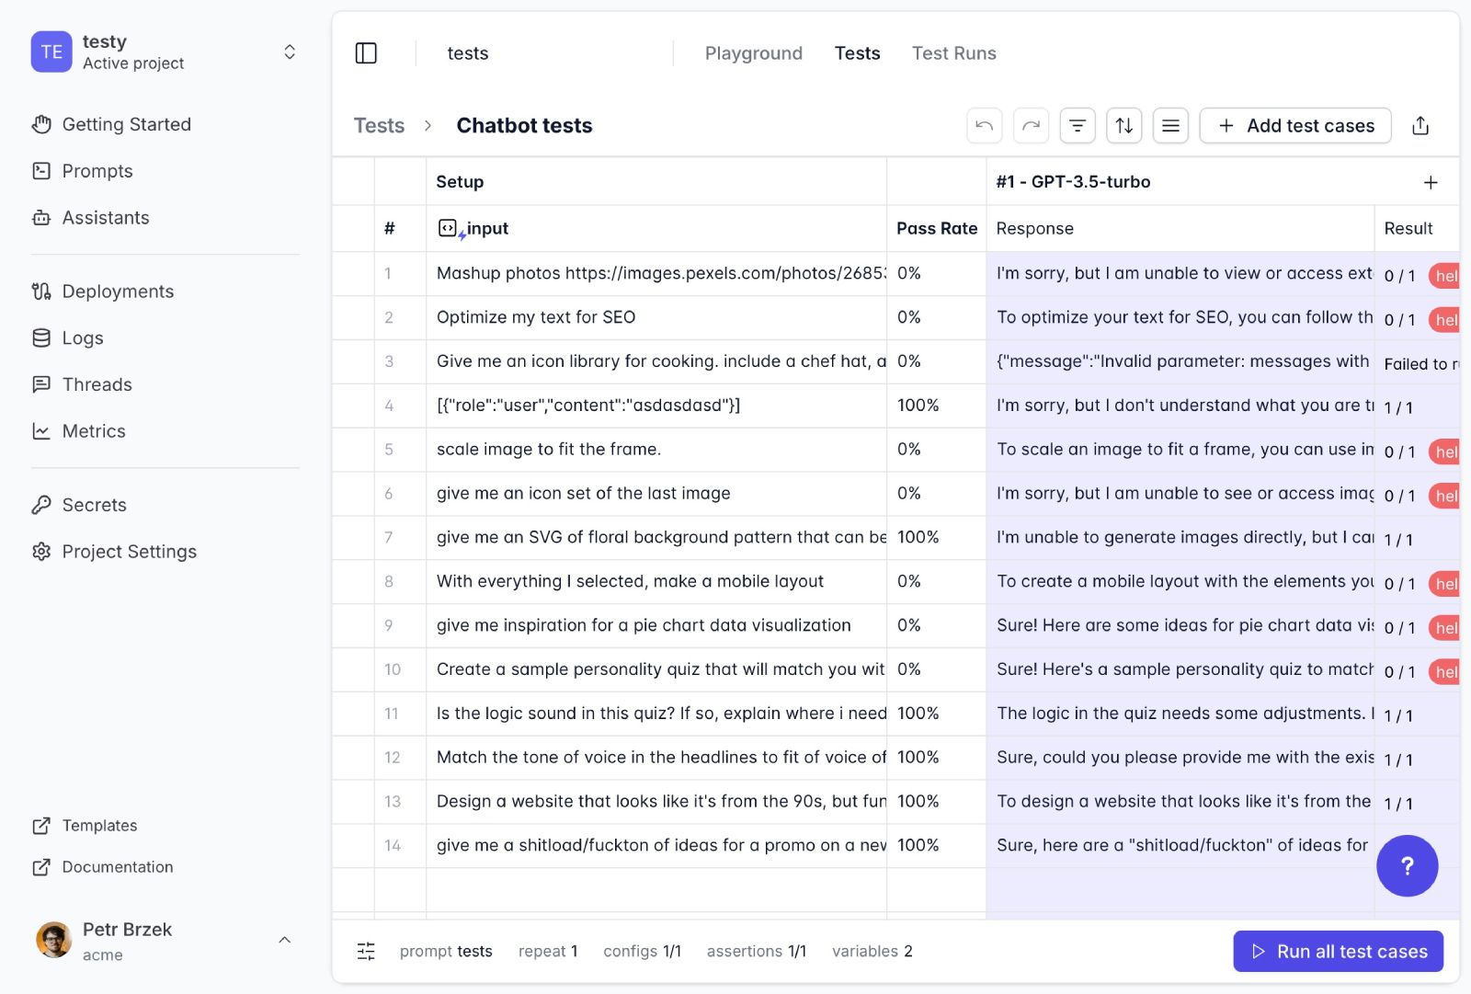Screen dimensions: 1471x994
Task: Click the export share icon
Action: coord(1420,126)
